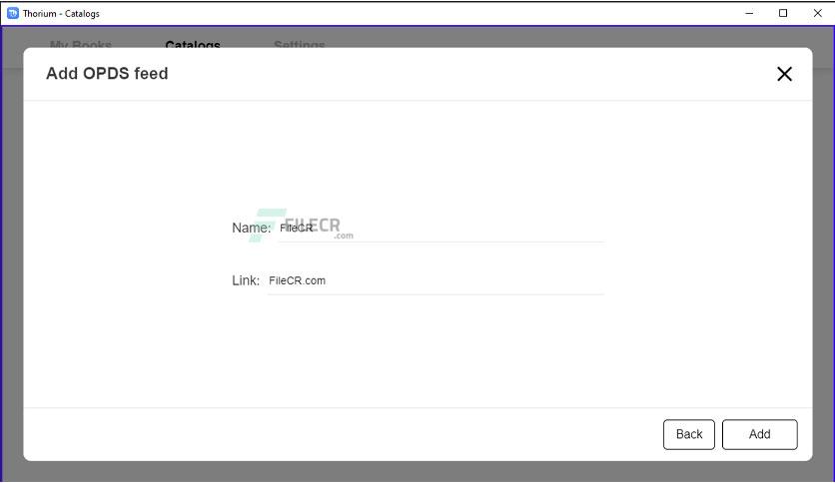Click the Thorium app icon in title bar
The height and width of the screenshot is (483, 835).
coord(13,13)
